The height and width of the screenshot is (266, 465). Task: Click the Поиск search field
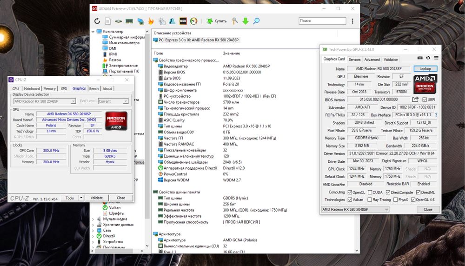pyautogui.click(x=322, y=21)
